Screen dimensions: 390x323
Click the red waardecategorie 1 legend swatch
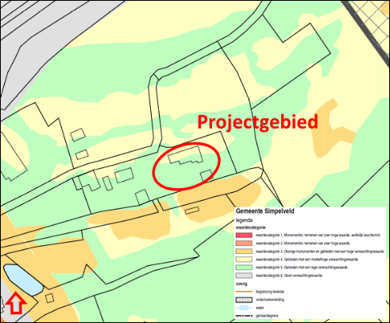tap(244, 235)
